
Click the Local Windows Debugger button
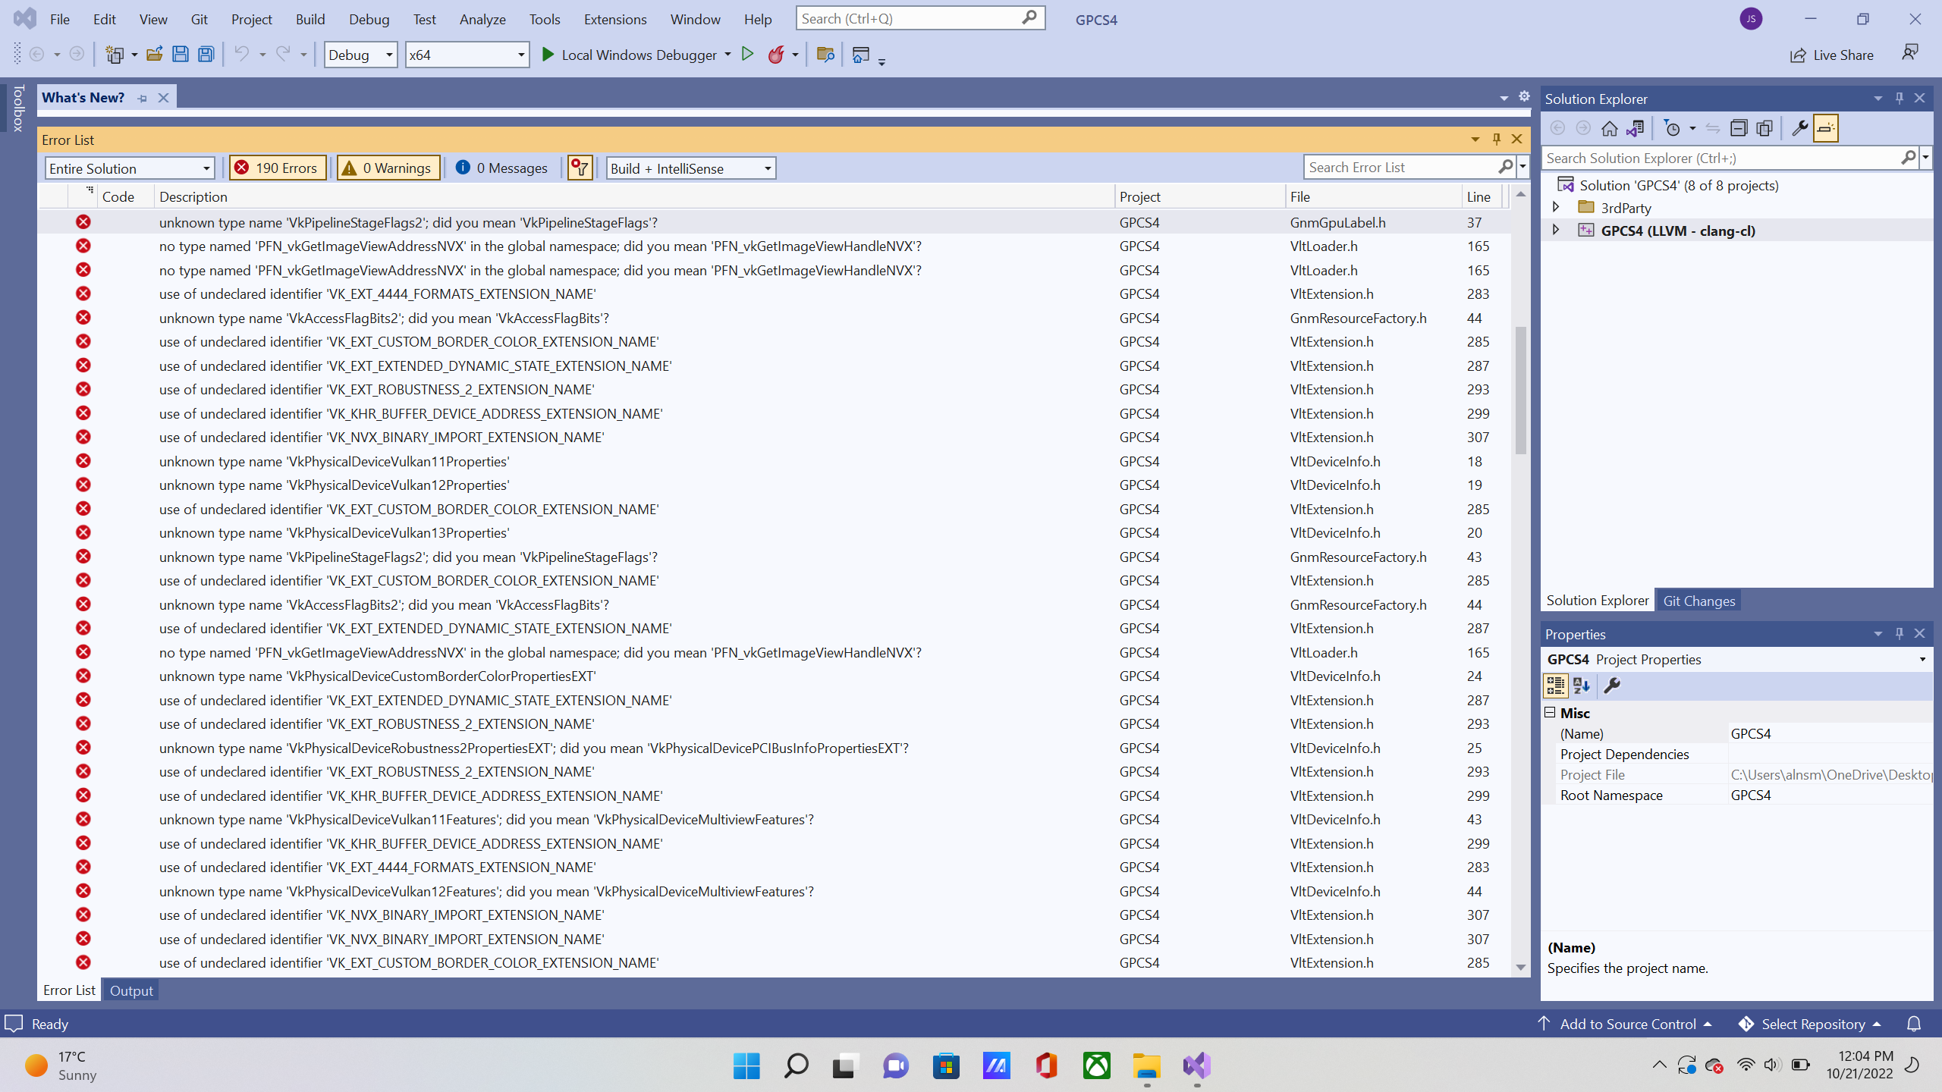(x=630, y=54)
